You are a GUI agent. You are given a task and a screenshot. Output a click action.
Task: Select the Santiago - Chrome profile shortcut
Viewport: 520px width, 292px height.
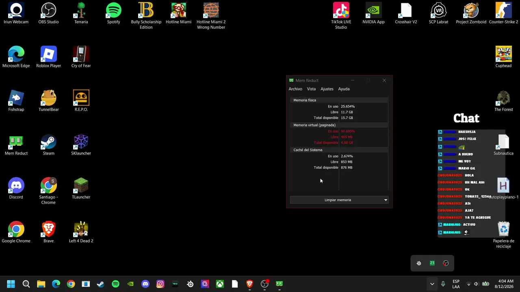point(49,191)
